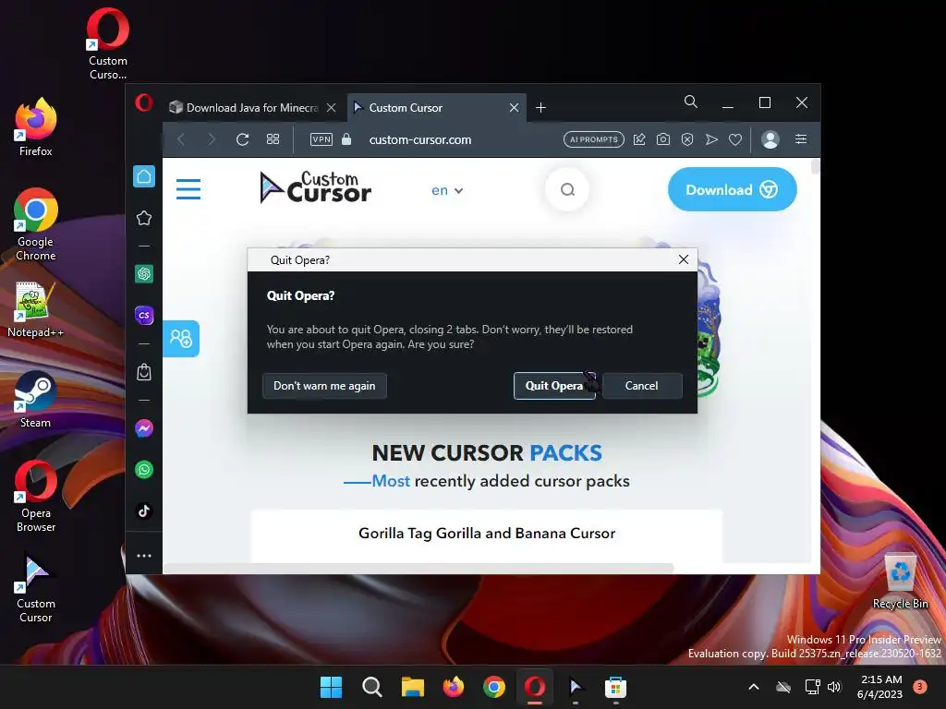Select the Opera Browser desktop shortcut
This screenshot has height=709, width=946.
(36, 497)
